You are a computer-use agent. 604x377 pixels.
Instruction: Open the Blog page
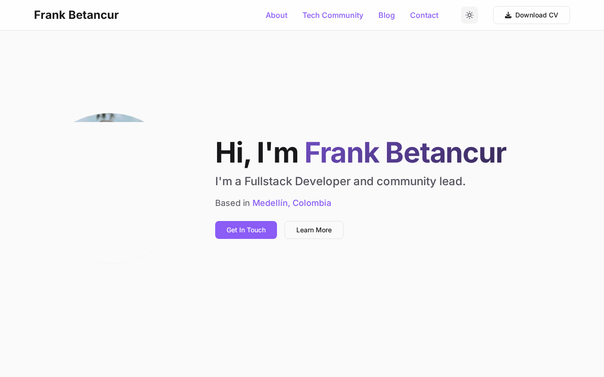386,15
